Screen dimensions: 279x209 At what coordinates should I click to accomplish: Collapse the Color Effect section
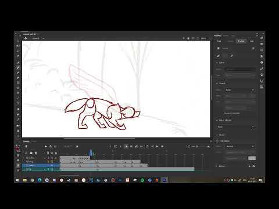(x=217, y=120)
